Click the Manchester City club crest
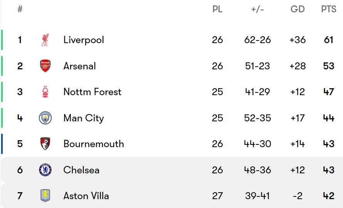The width and height of the screenshot is (343, 208). point(45,118)
